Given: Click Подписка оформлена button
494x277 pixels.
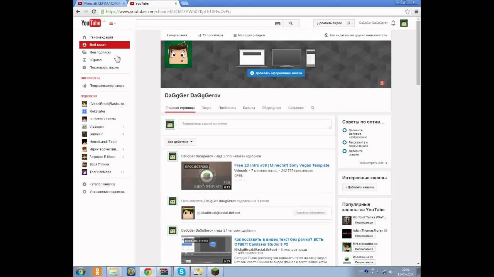Looking at the screenshot, I should (x=310, y=212).
